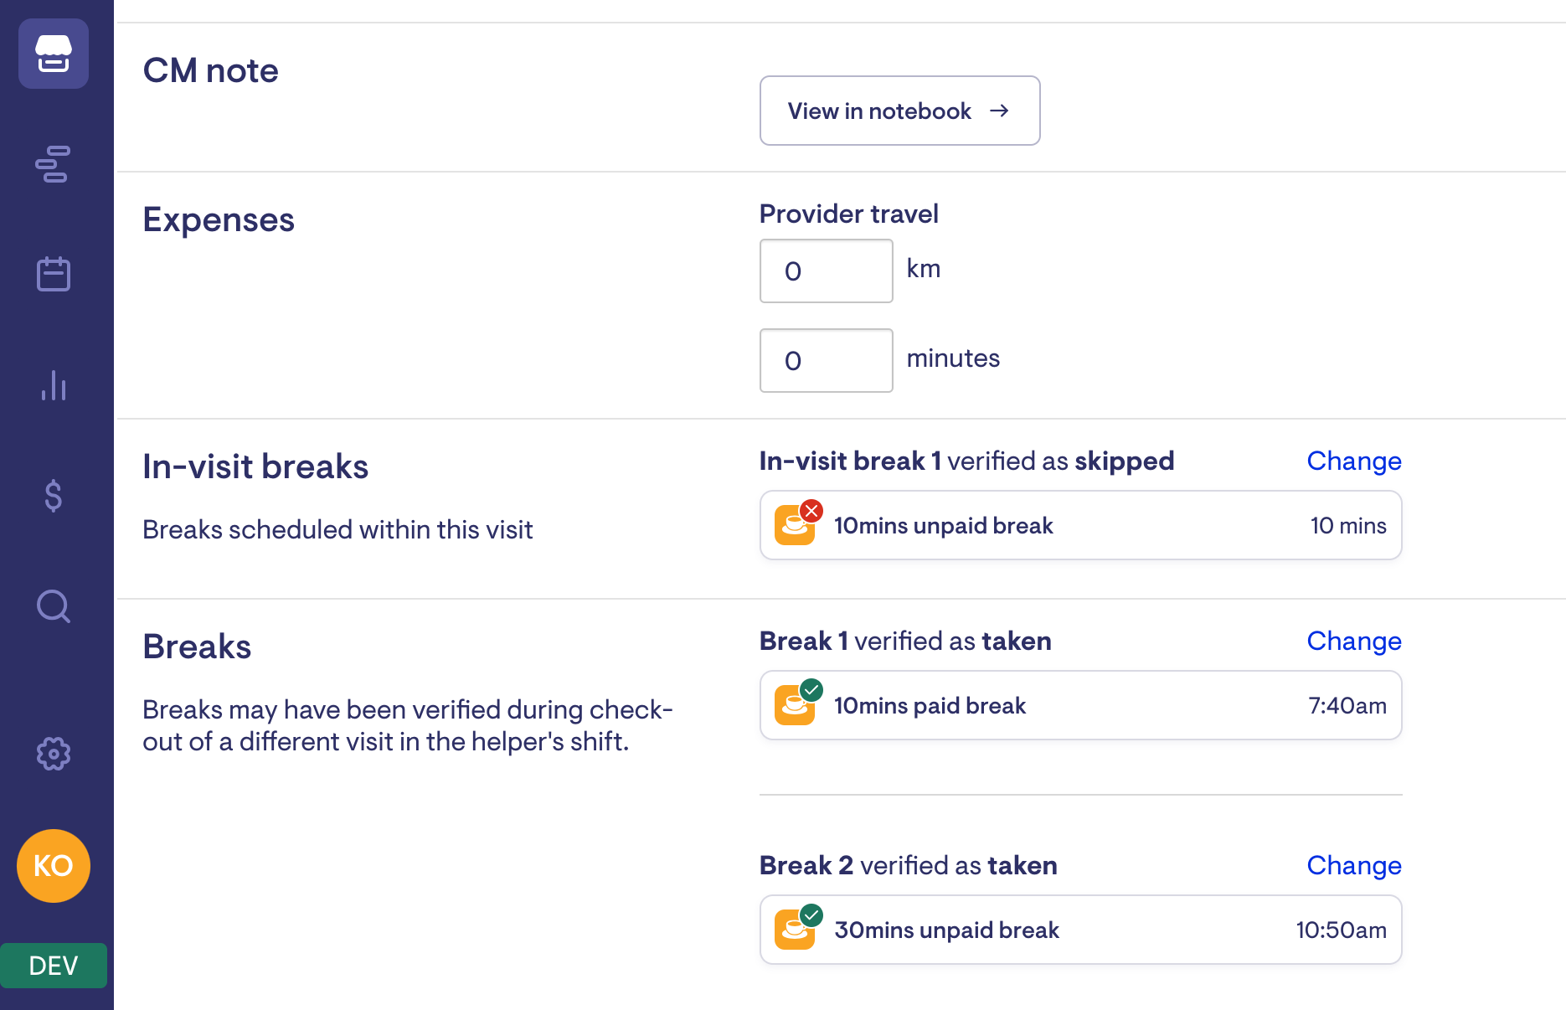
Task: Change Break 2 verification status
Action: click(1353, 865)
